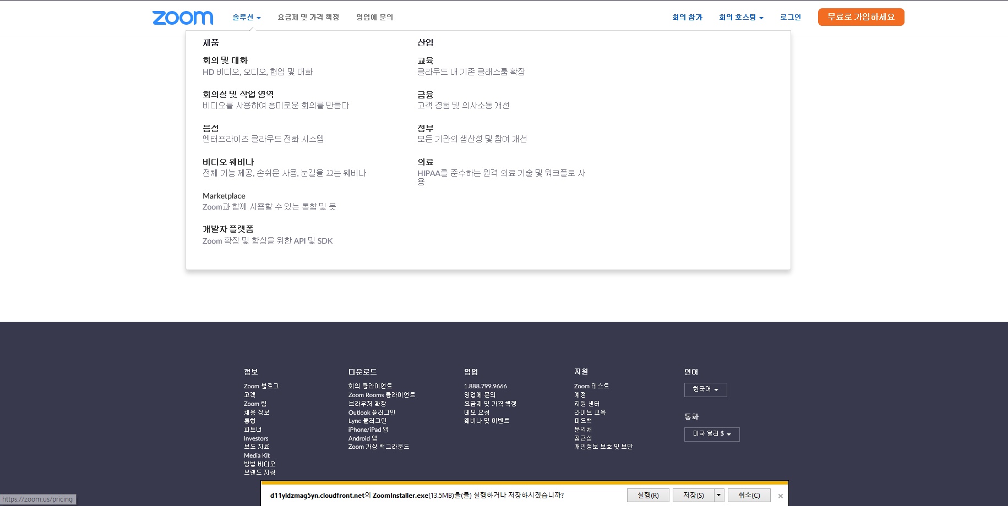Open the 고객 footer link
The width and height of the screenshot is (1008, 506).
[249, 395]
